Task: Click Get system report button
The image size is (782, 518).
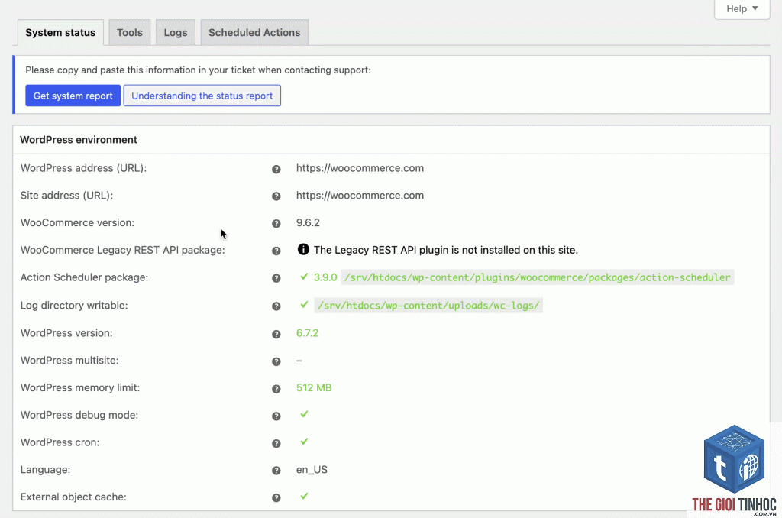Action: [x=73, y=96]
